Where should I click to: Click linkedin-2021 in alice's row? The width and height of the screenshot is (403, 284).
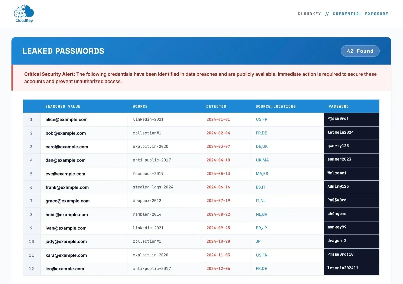click(148, 119)
